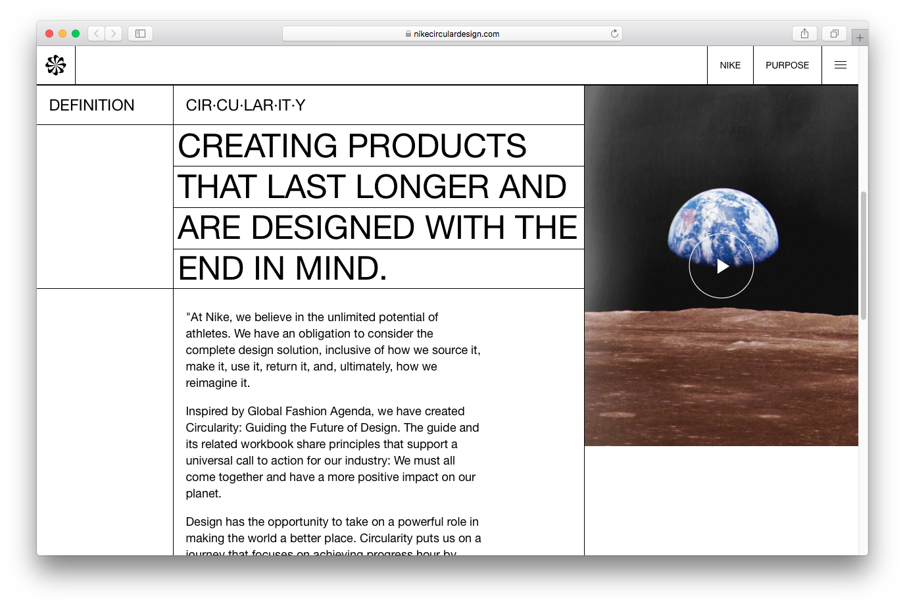Open the Safari share button

804,34
